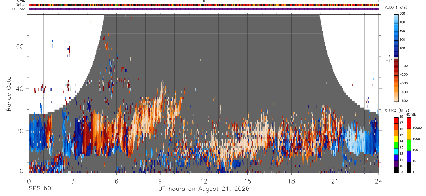Click the UT hours date axis title
The width and height of the screenshot is (426, 196).
204,189
